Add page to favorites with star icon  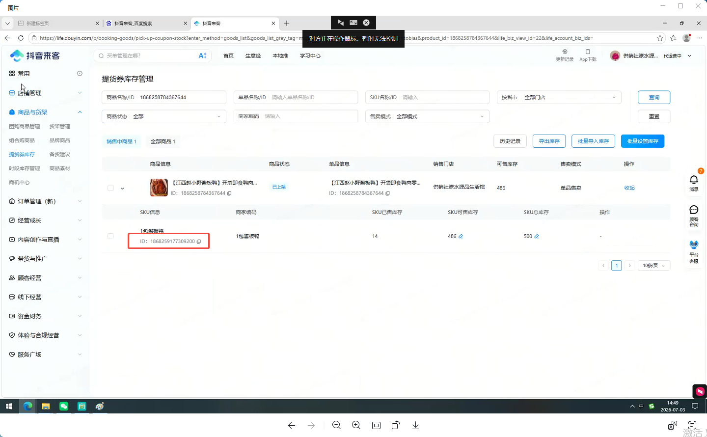pos(660,38)
